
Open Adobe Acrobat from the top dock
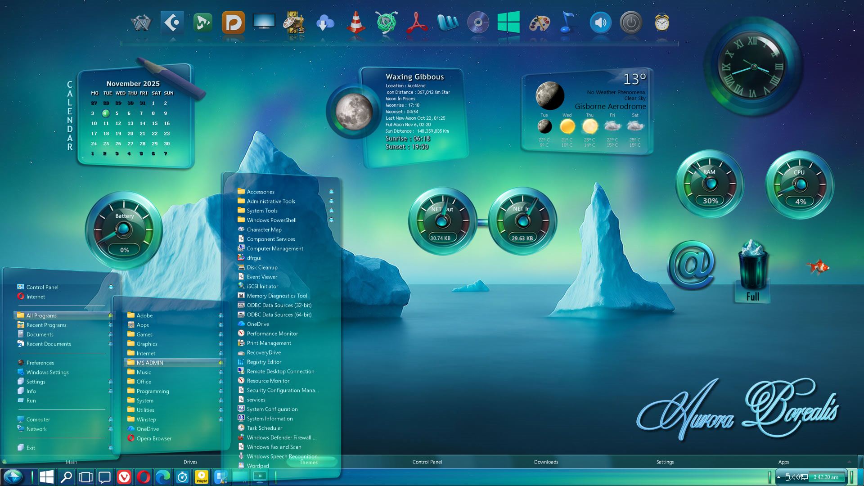(x=417, y=22)
